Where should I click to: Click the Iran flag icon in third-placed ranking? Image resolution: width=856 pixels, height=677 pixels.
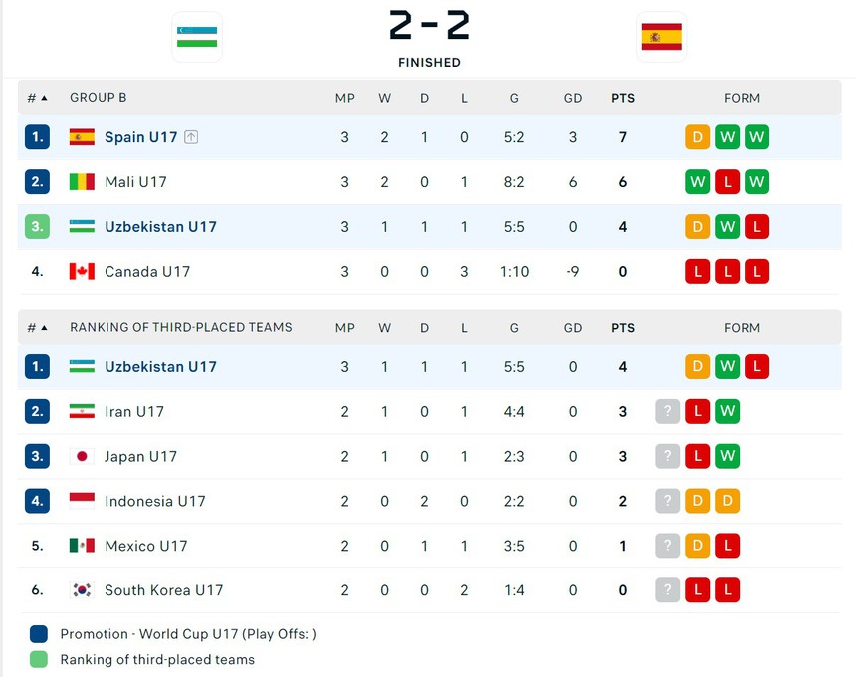(x=82, y=412)
